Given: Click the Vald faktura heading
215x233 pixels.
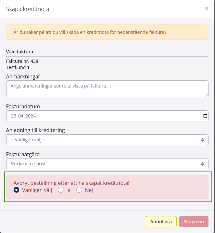Looking at the screenshot, I should [20, 51].
